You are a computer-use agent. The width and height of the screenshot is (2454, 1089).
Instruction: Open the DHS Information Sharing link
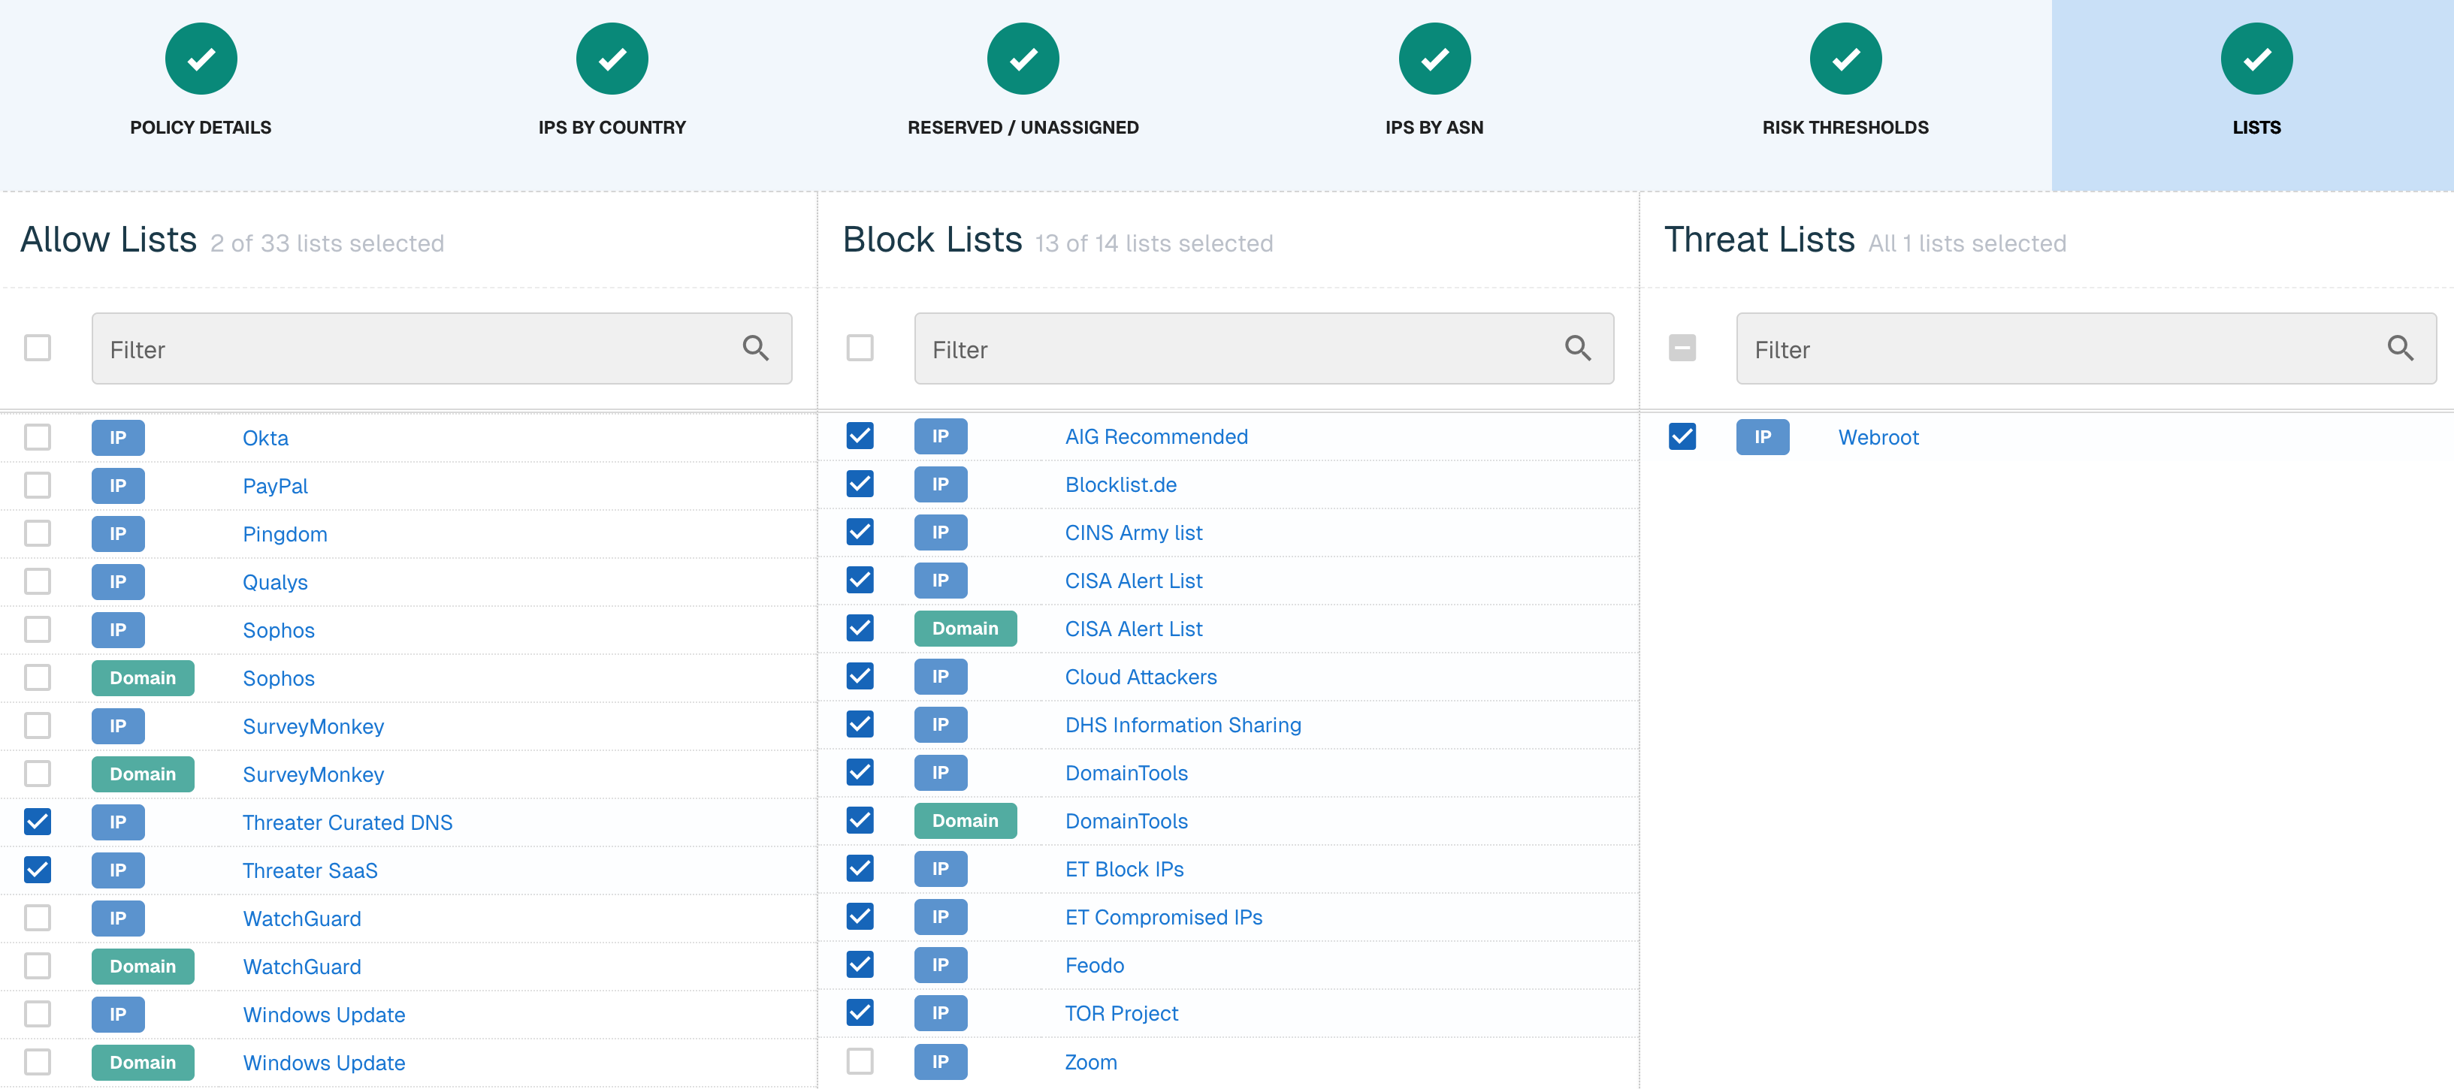click(1183, 725)
